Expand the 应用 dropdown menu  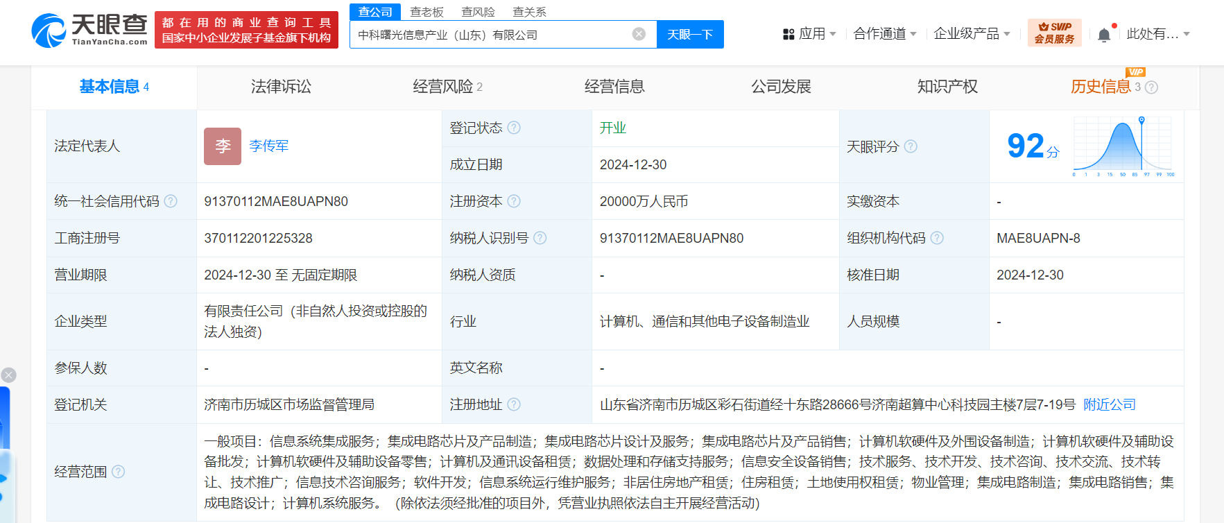(809, 34)
